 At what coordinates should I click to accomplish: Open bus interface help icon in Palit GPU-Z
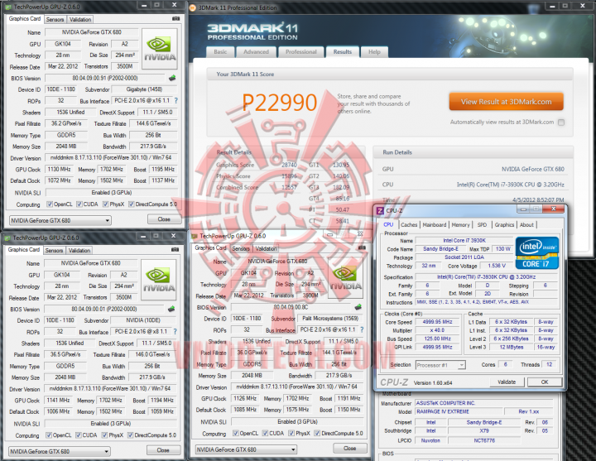click(362, 329)
